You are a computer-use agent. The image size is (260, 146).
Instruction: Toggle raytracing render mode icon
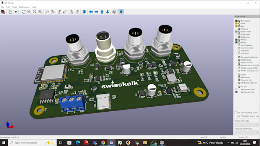(x=16, y=12)
